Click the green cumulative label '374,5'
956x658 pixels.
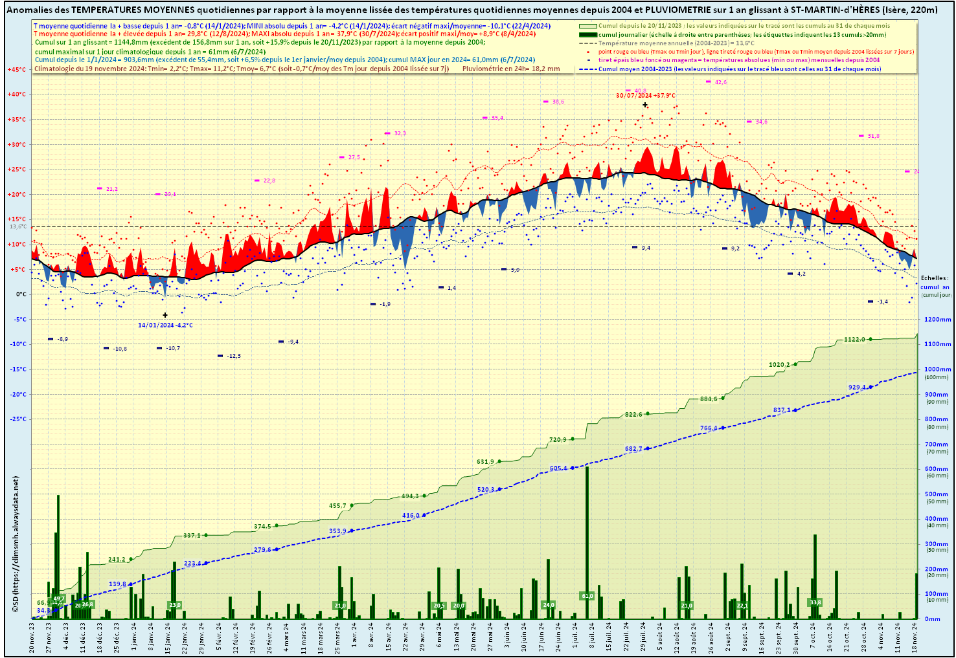[262, 526]
